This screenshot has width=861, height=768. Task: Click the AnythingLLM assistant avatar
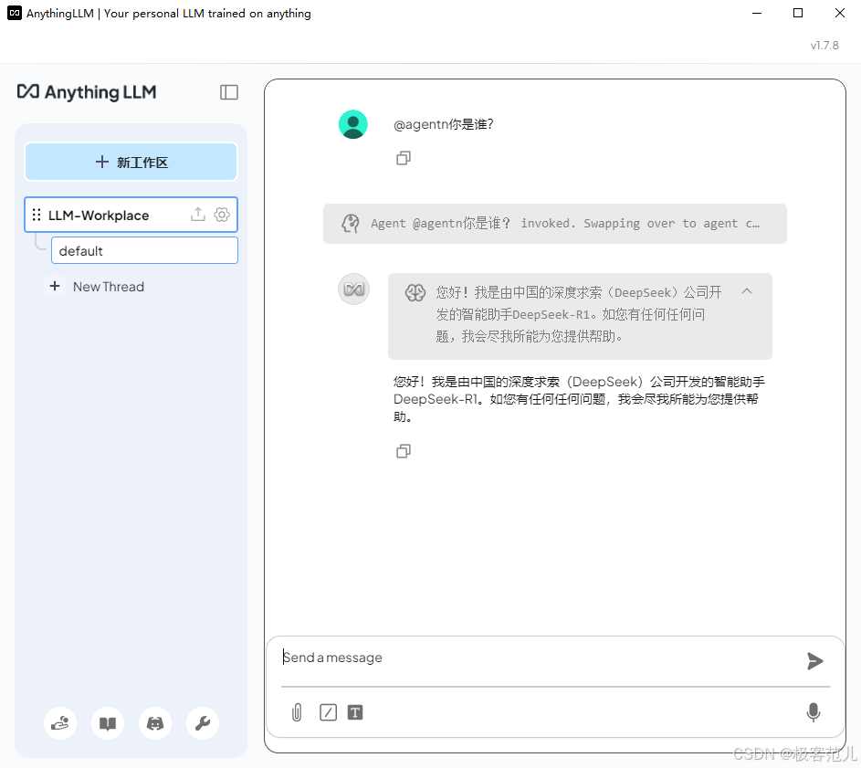point(353,289)
